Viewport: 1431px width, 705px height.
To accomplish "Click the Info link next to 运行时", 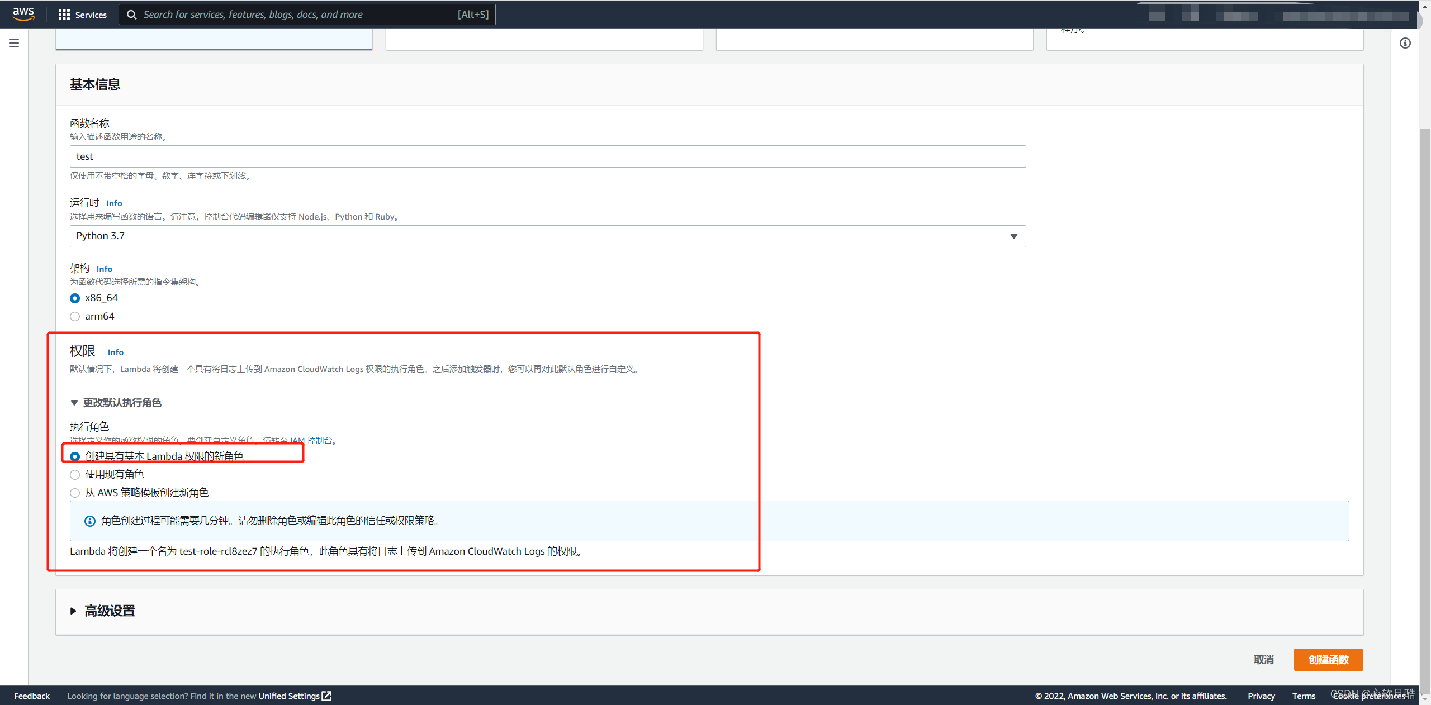I will coord(114,203).
